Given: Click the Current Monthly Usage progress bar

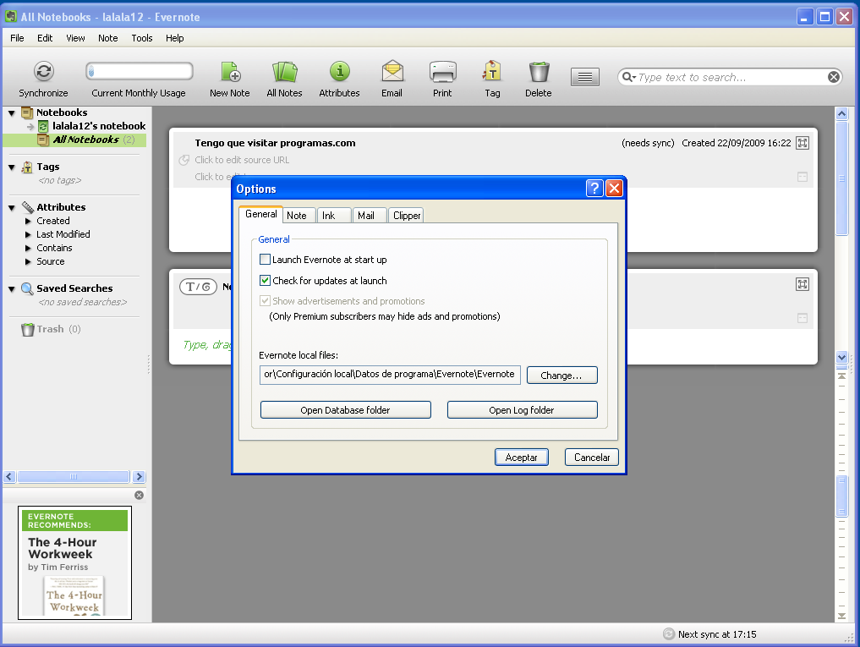Looking at the screenshot, I should [140, 71].
